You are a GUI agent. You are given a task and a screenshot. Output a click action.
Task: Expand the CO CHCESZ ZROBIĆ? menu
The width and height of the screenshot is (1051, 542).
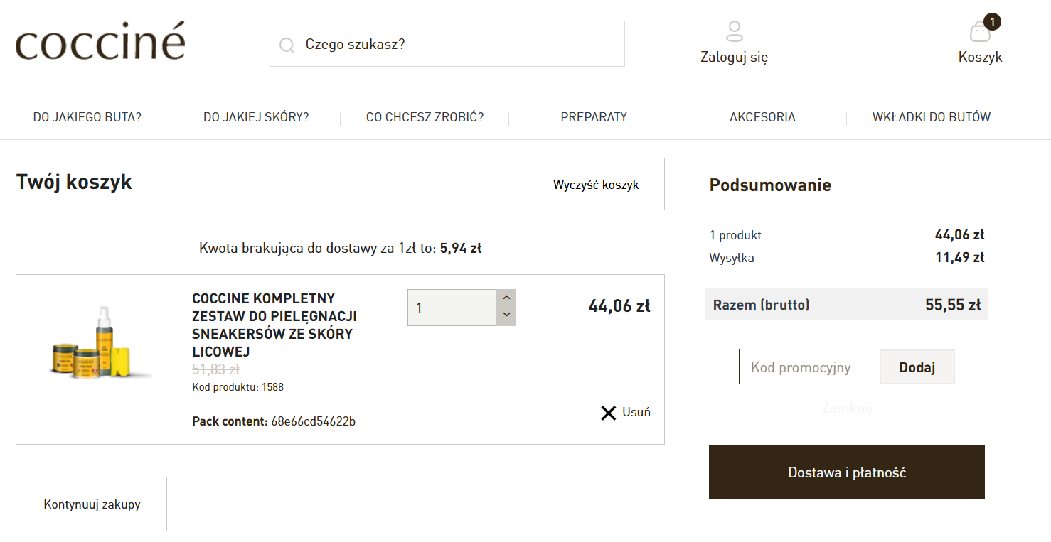click(x=425, y=117)
